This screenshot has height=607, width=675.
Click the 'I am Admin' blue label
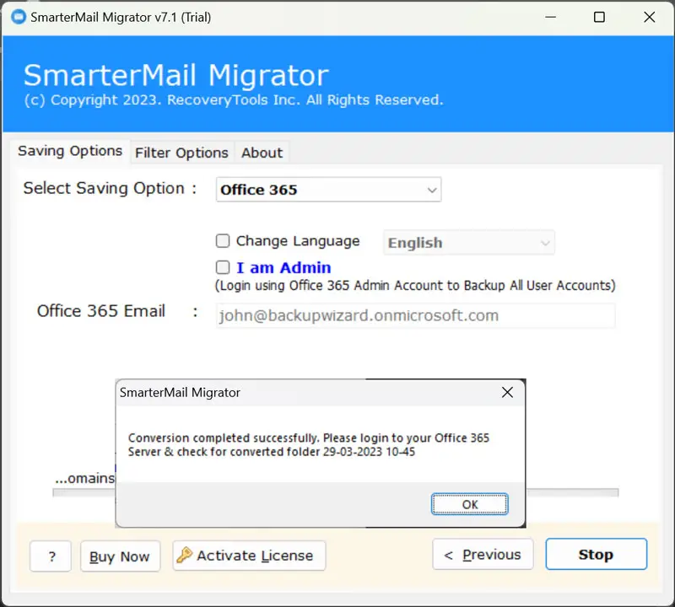283,267
